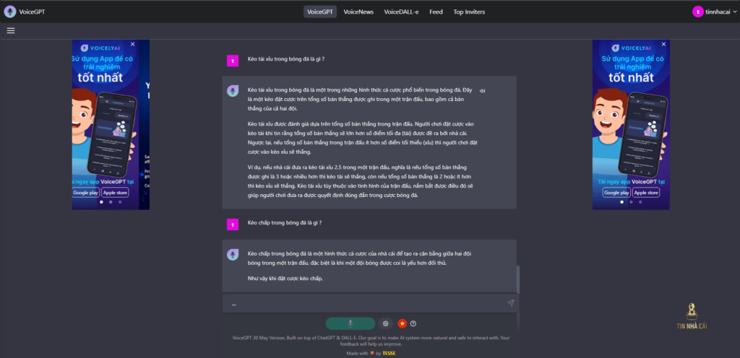Image resolution: width=740 pixels, height=358 pixels.
Task: Click the VoiceGPT logo icon
Action: click(x=9, y=12)
